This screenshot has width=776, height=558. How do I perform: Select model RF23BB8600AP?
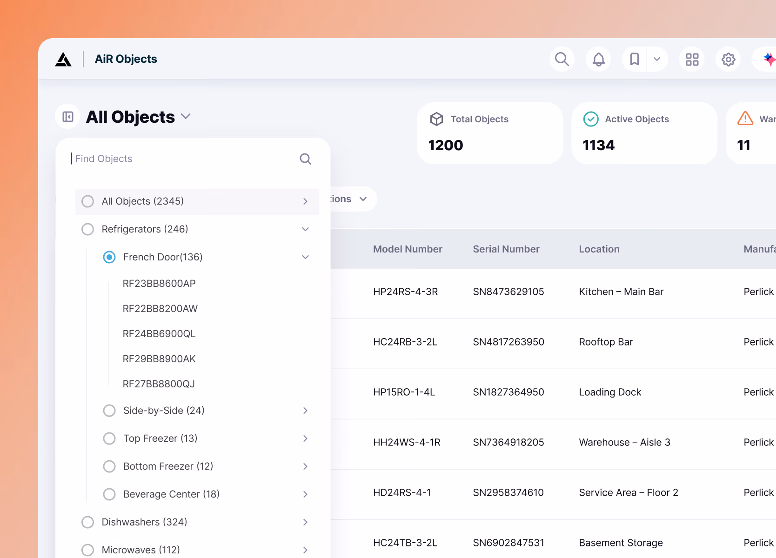coord(159,284)
